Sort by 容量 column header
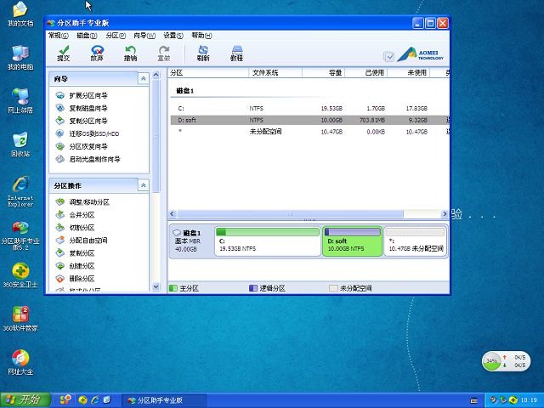 click(x=323, y=73)
